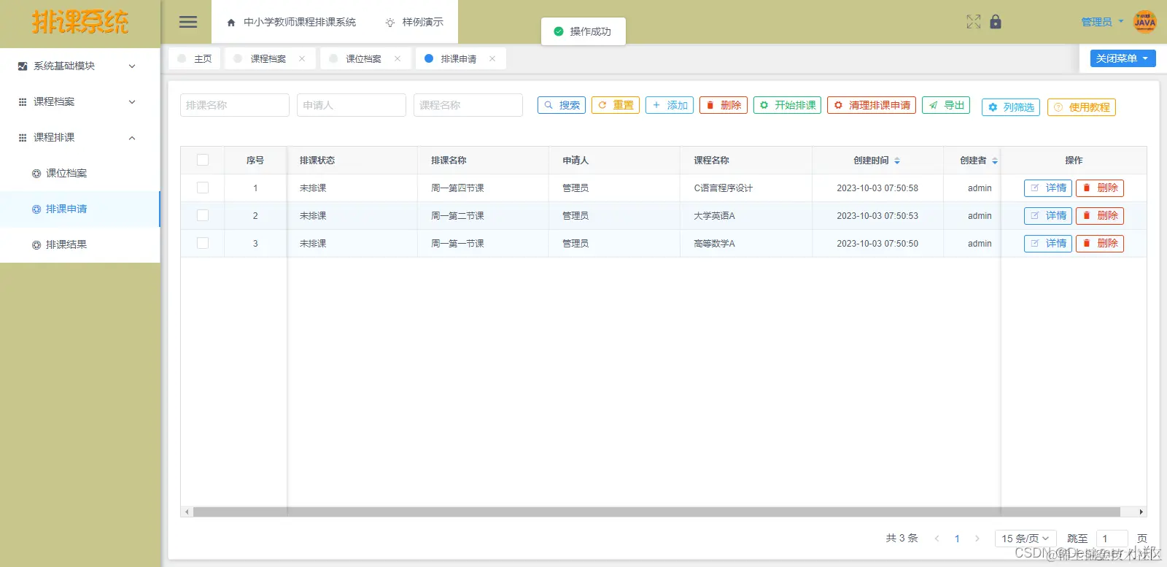Close the 课程档案 tab

tap(302, 59)
